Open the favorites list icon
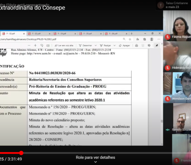 point(138,39)
